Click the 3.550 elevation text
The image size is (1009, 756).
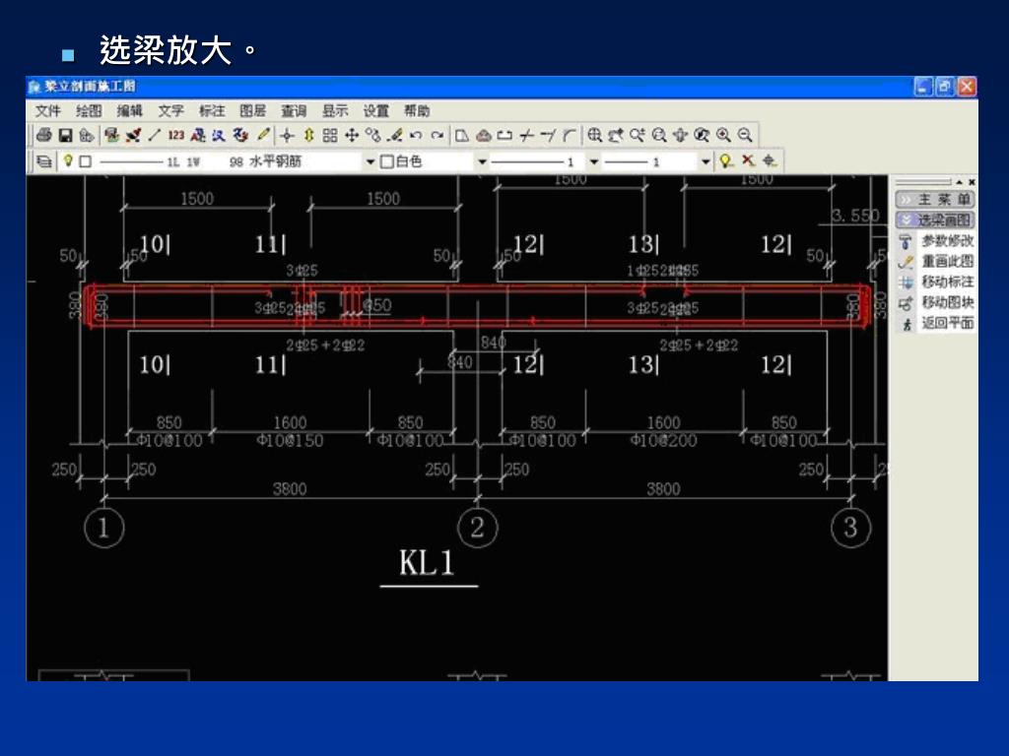pyautogui.click(x=855, y=216)
